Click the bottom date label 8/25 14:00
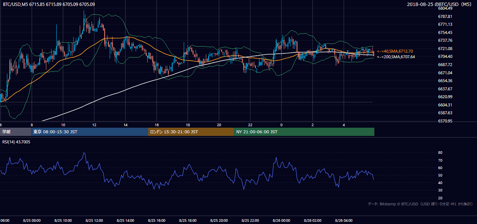 pyautogui.click(x=125, y=221)
